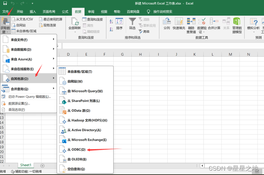The height and width of the screenshot is (175, 264).
Task: Select the 数据 ribbon tab
Action: pos(78,11)
